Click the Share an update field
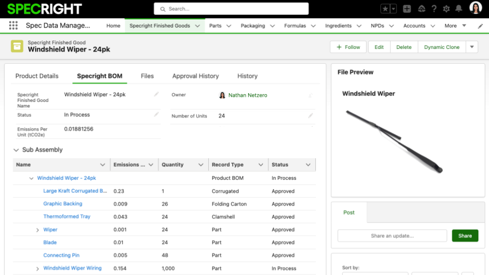Screen dimensions: 489x275 pos(392,236)
